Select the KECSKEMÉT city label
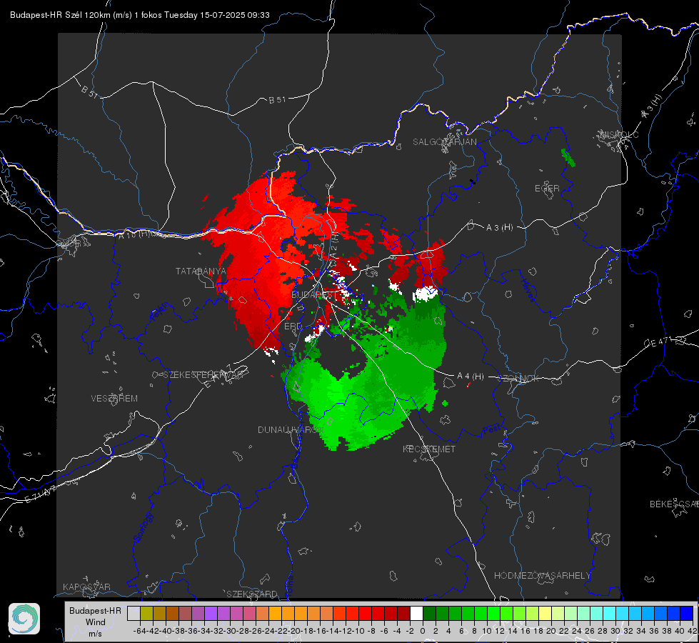699x643 pixels. click(x=429, y=449)
